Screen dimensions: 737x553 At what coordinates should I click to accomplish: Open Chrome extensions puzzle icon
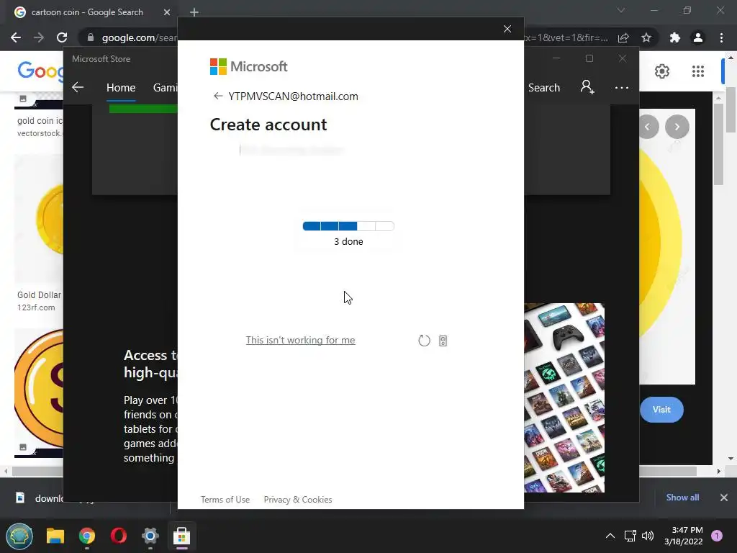(675, 37)
